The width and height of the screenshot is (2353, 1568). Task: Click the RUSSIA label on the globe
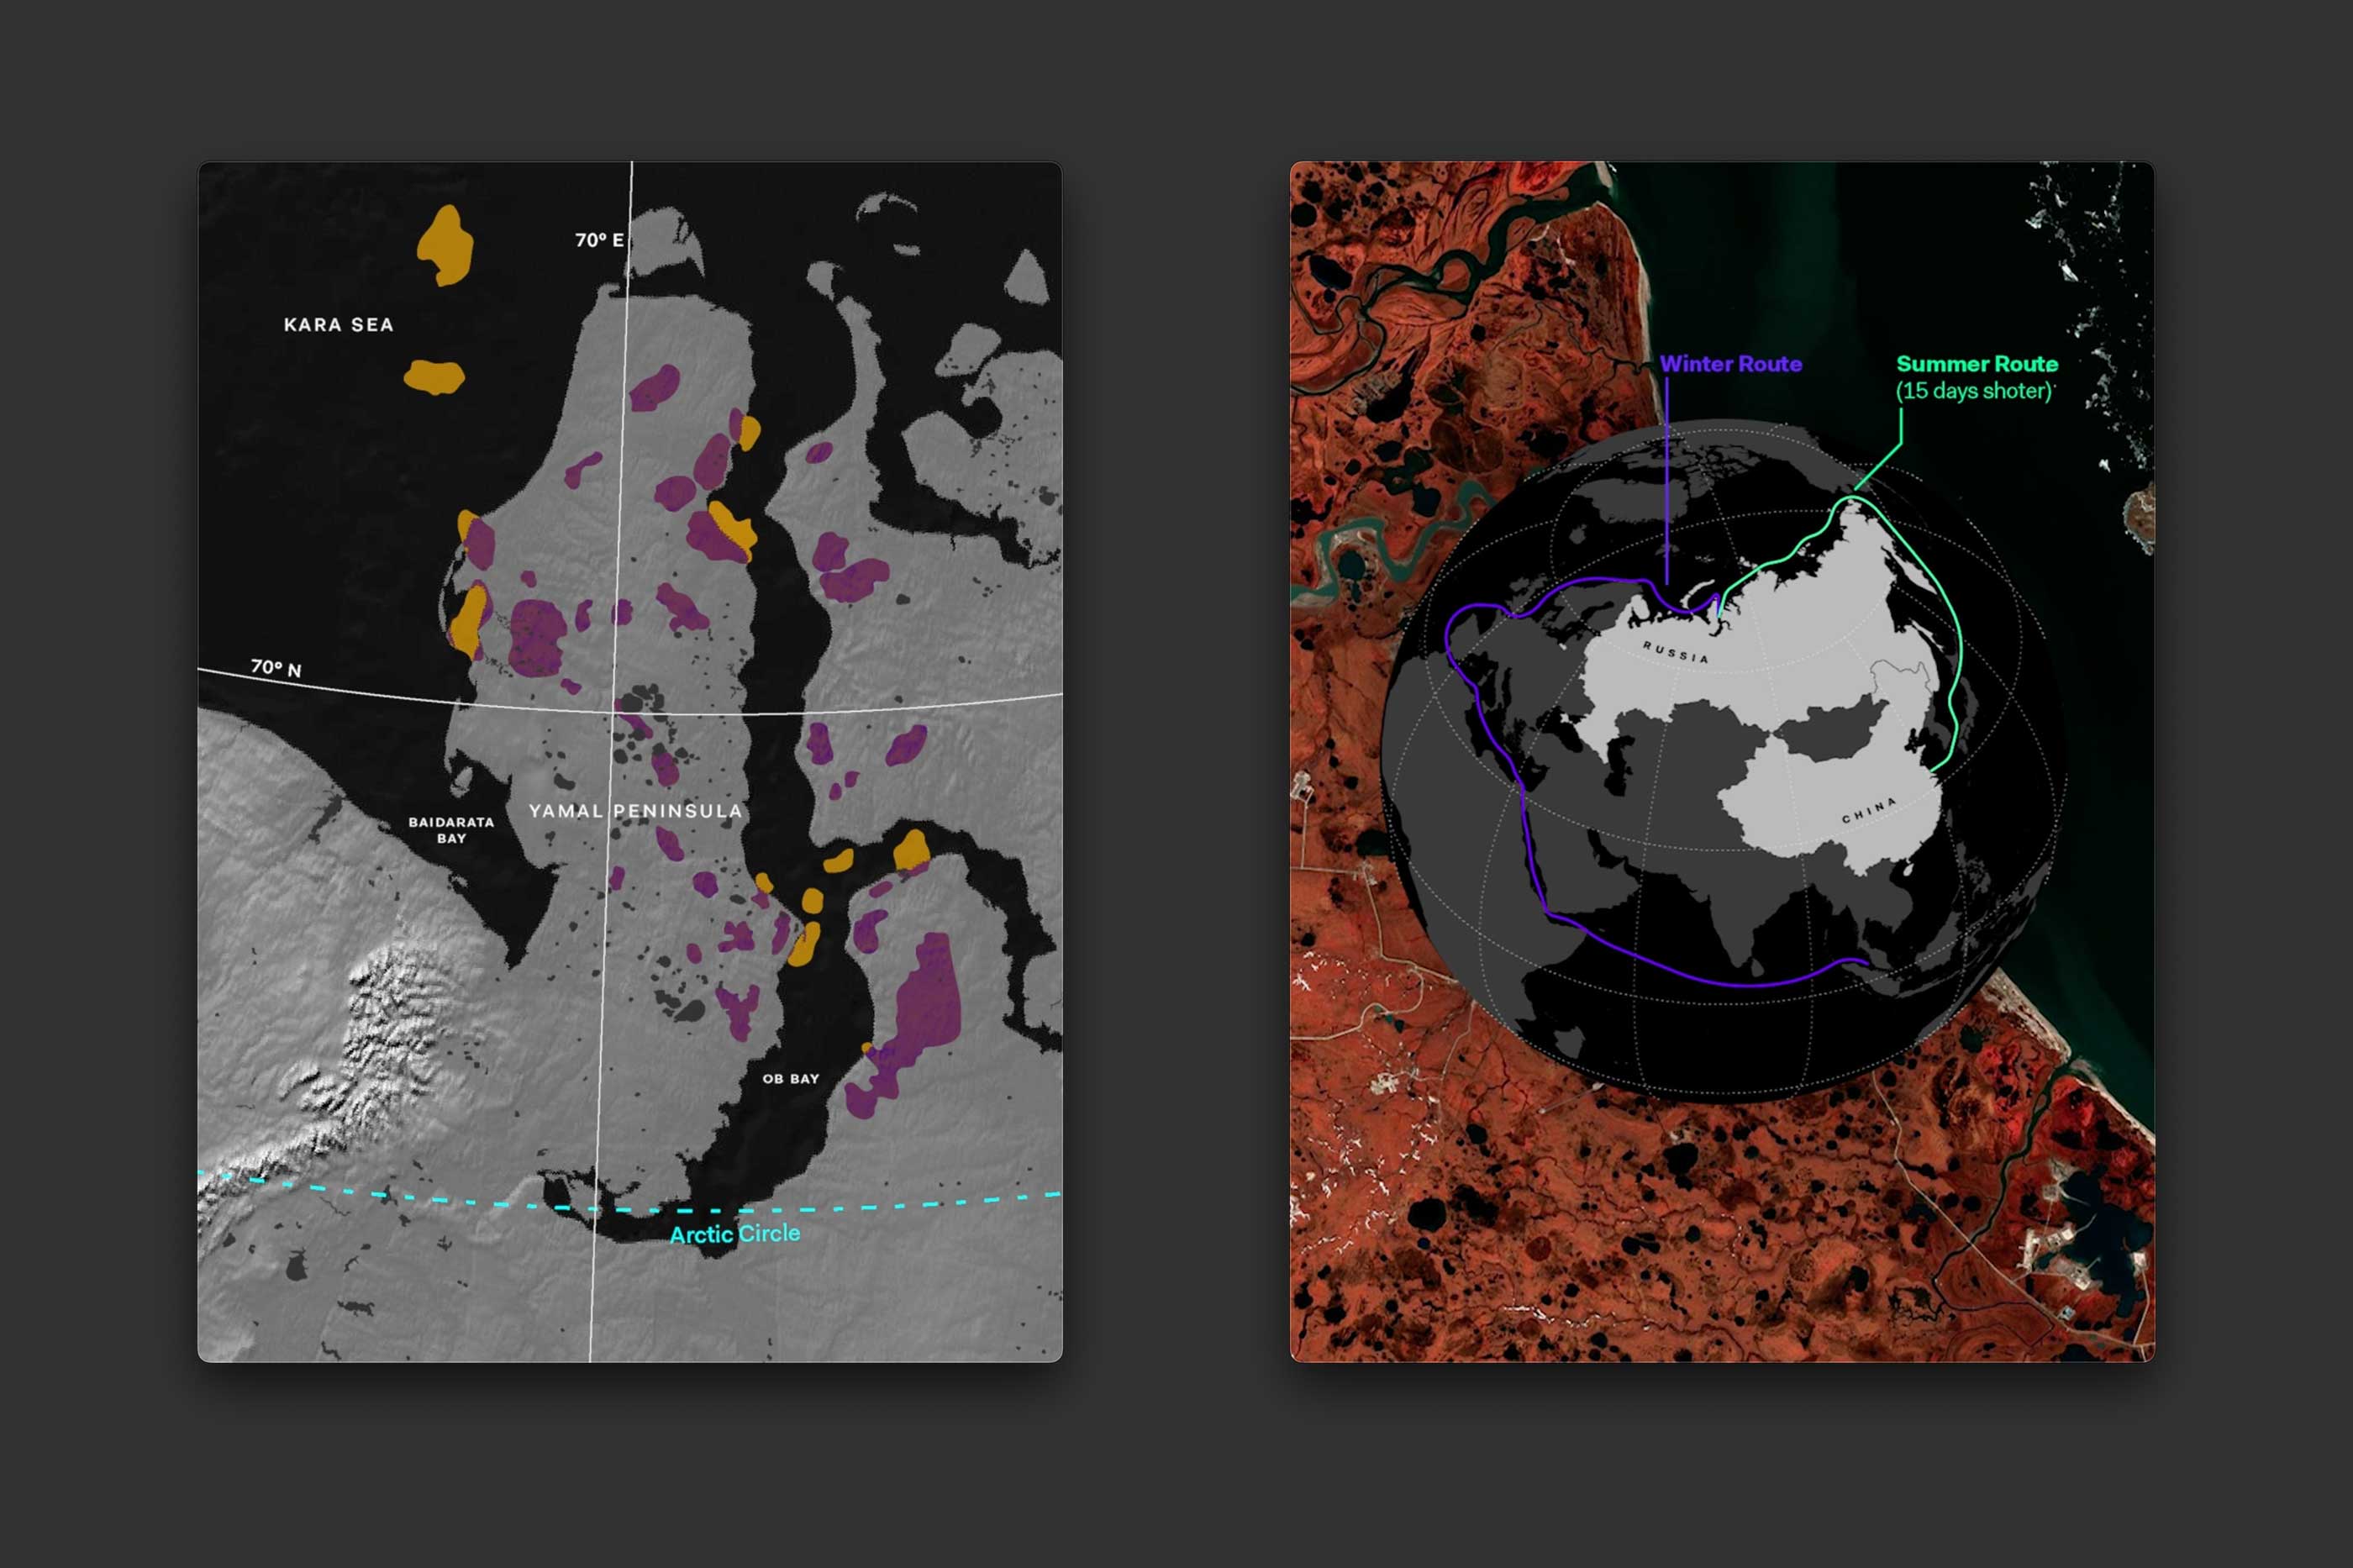coord(1676,653)
